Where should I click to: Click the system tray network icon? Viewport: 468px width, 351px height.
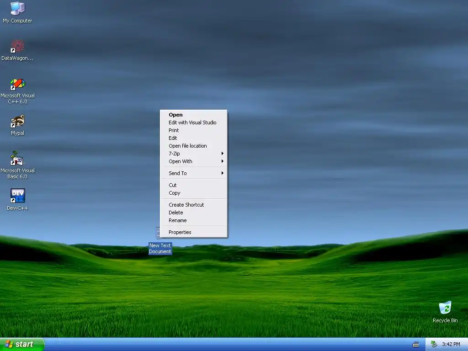(x=434, y=344)
